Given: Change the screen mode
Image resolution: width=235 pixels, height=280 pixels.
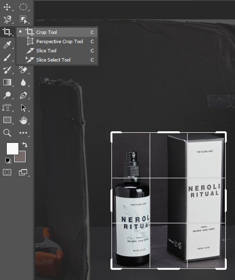Looking at the screenshot, I should pyautogui.click(x=23, y=172).
